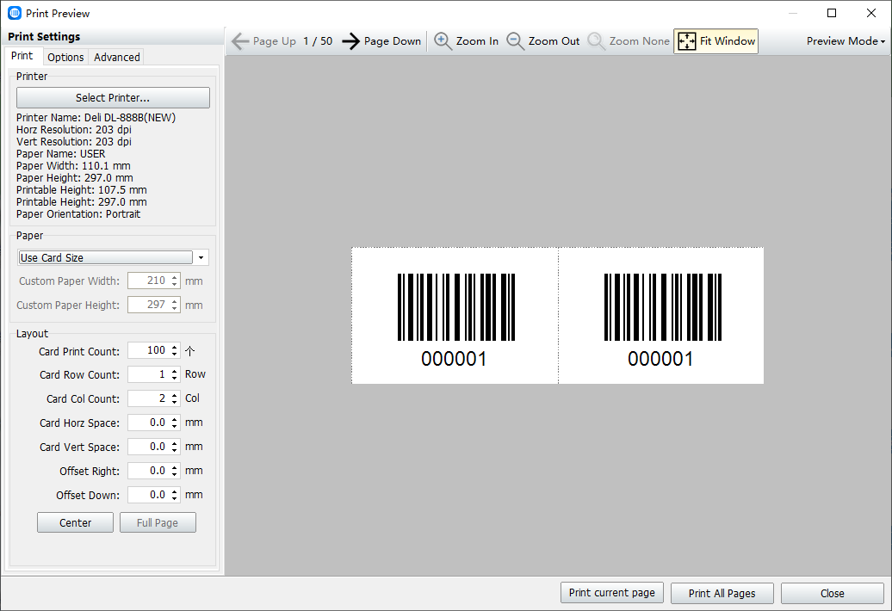This screenshot has height=611, width=892.
Task: Click the Offset Right field
Action: click(x=148, y=472)
